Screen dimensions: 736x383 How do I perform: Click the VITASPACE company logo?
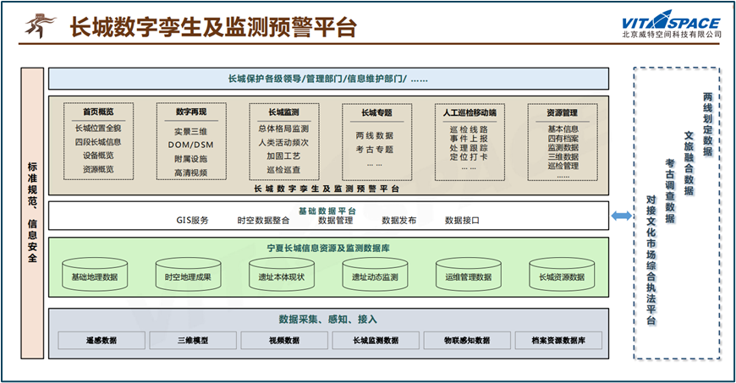pos(671,25)
